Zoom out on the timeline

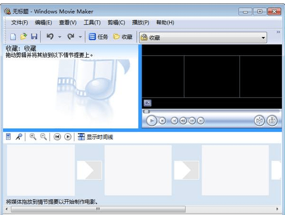click(x=43, y=137)
